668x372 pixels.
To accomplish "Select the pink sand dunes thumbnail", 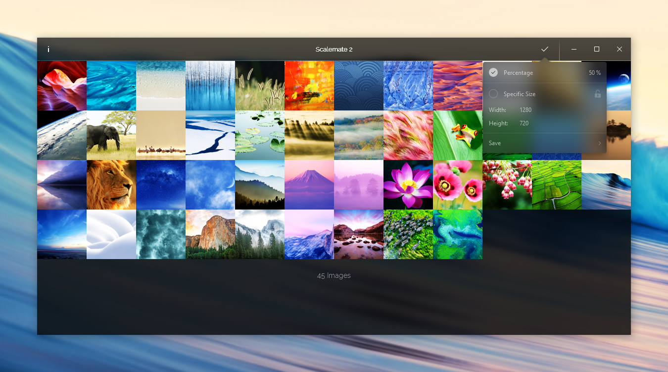I will [x=458, y=86].
